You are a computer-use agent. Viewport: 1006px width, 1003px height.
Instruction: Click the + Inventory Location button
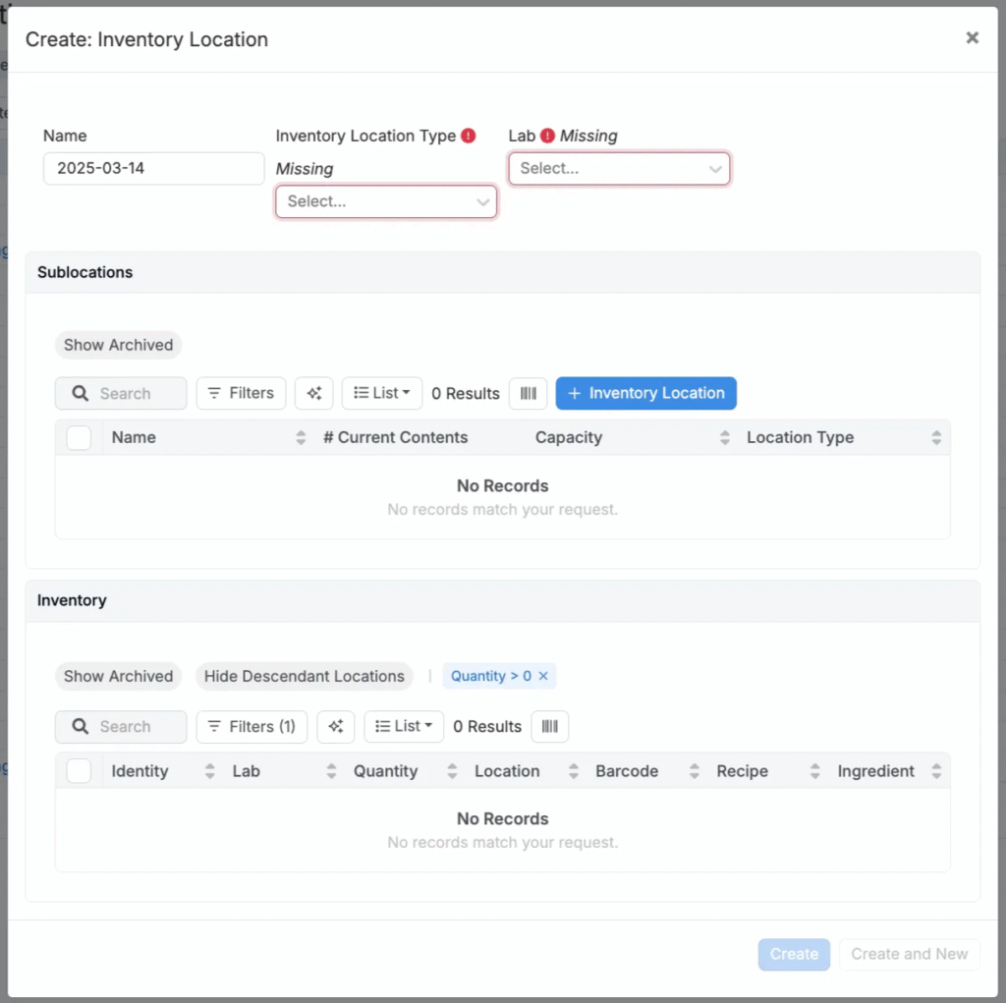[x=645, y=393]
